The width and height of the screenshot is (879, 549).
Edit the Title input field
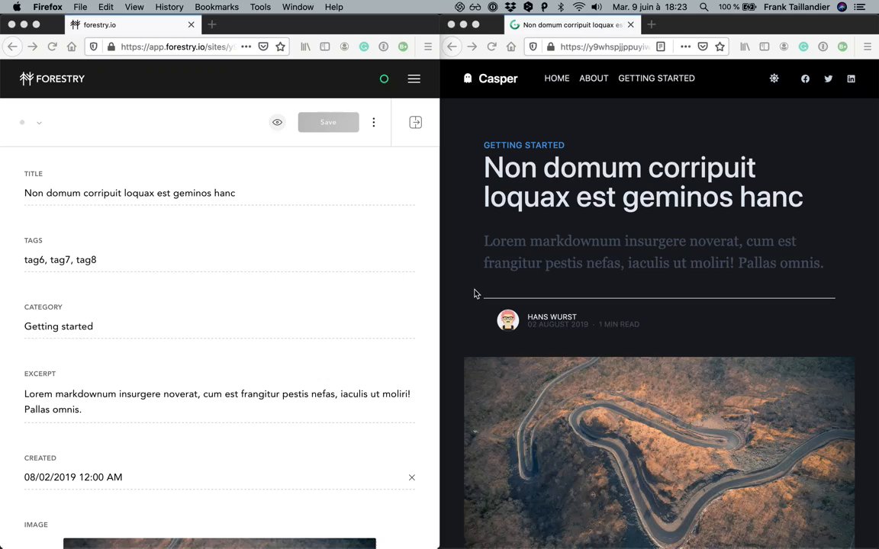[219, 193]
